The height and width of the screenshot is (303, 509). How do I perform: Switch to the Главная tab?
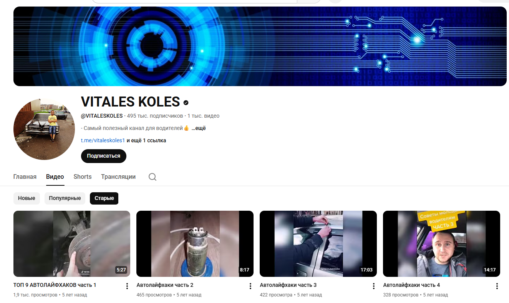(x=25, y=177)
